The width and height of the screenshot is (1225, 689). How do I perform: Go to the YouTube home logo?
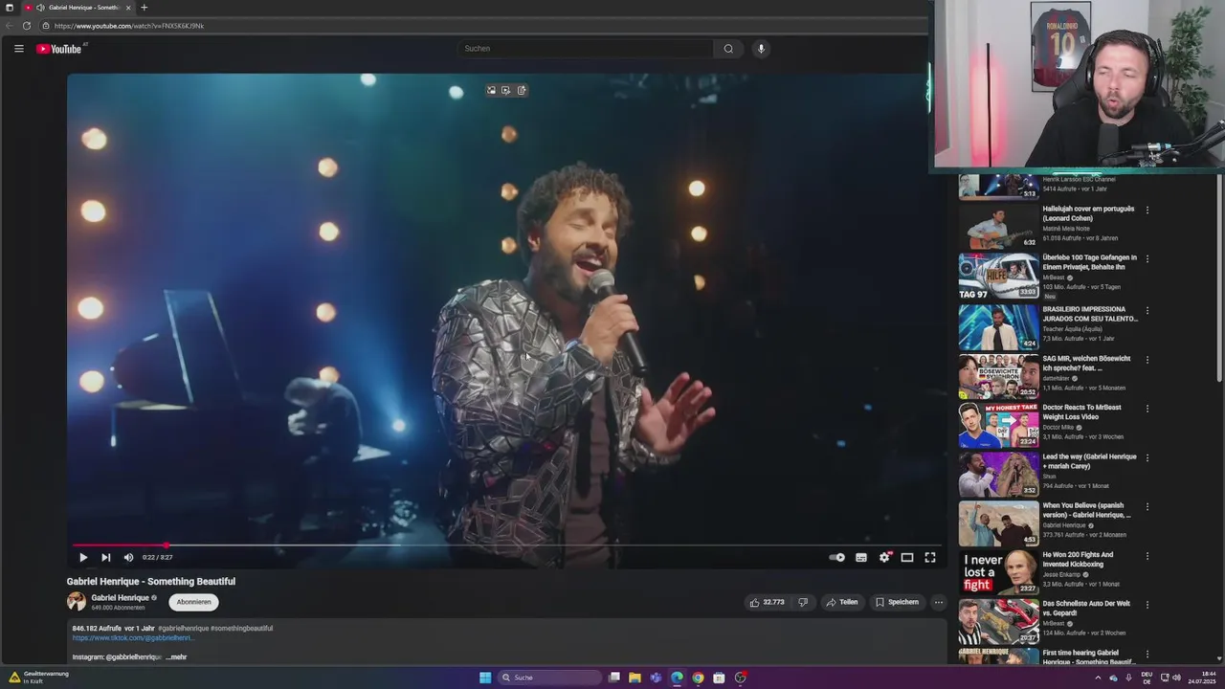click(59, 49)
